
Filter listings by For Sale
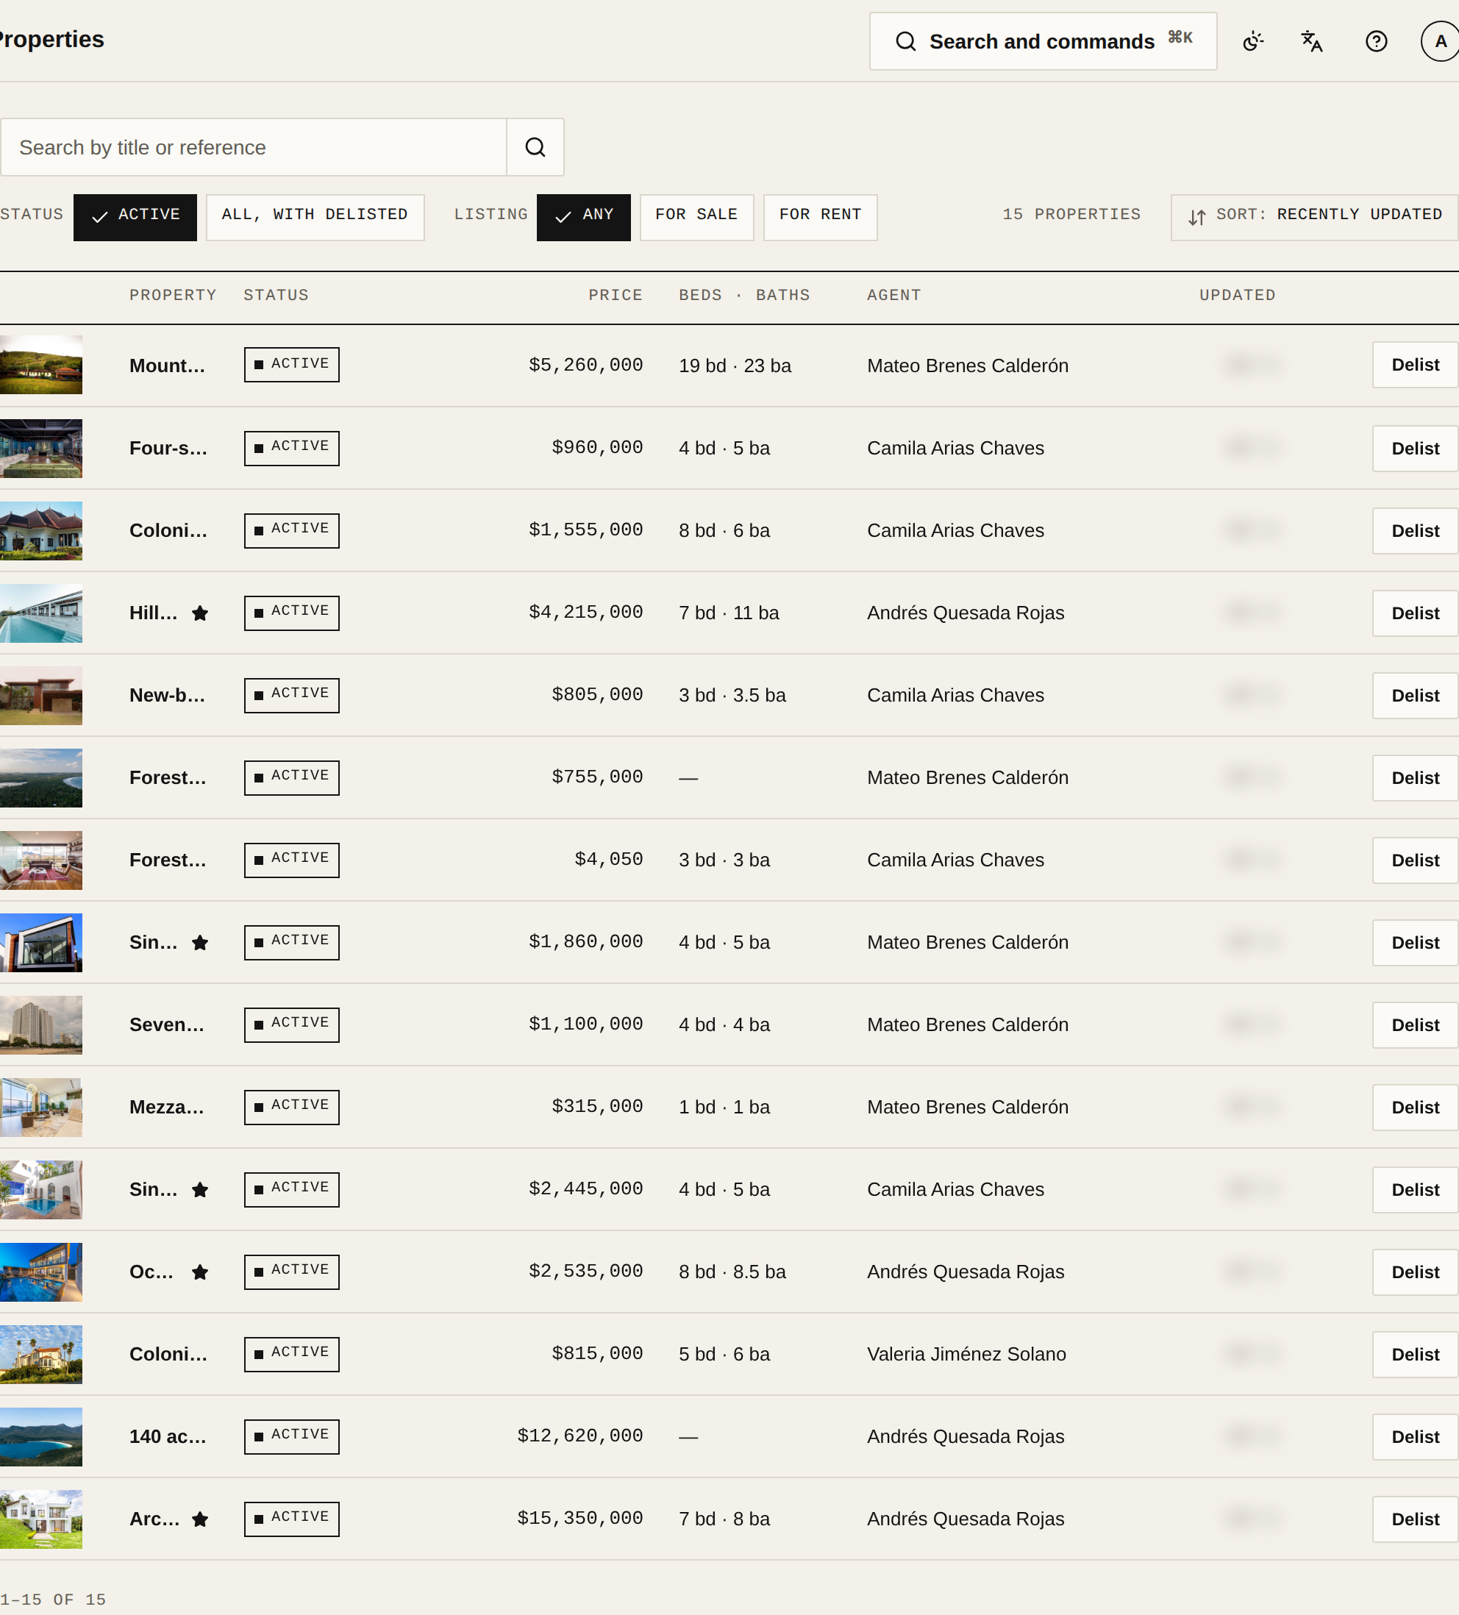click(x=696, y=217)
